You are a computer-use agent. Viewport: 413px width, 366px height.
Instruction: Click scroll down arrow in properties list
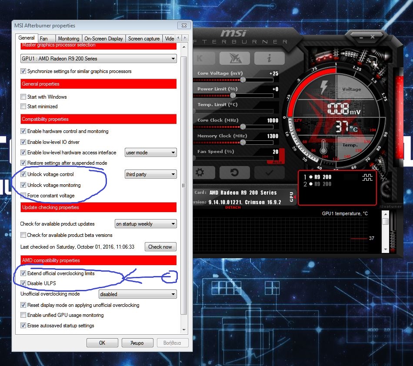pos(184,329)
